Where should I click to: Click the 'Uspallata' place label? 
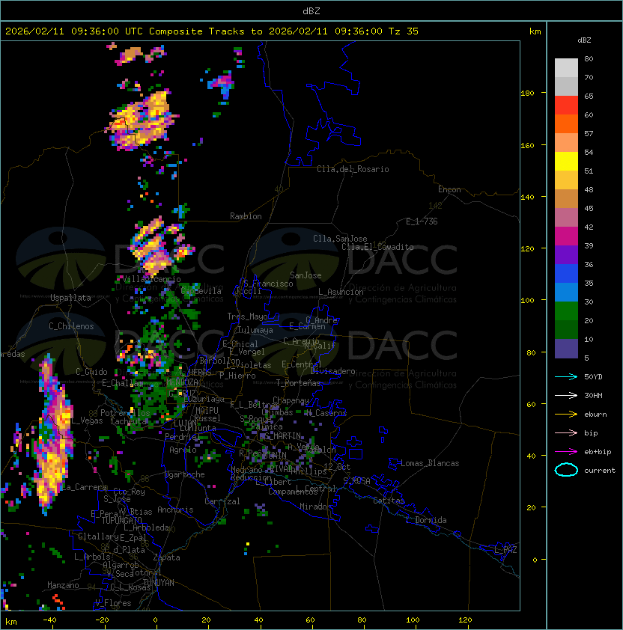pos(70,298)
